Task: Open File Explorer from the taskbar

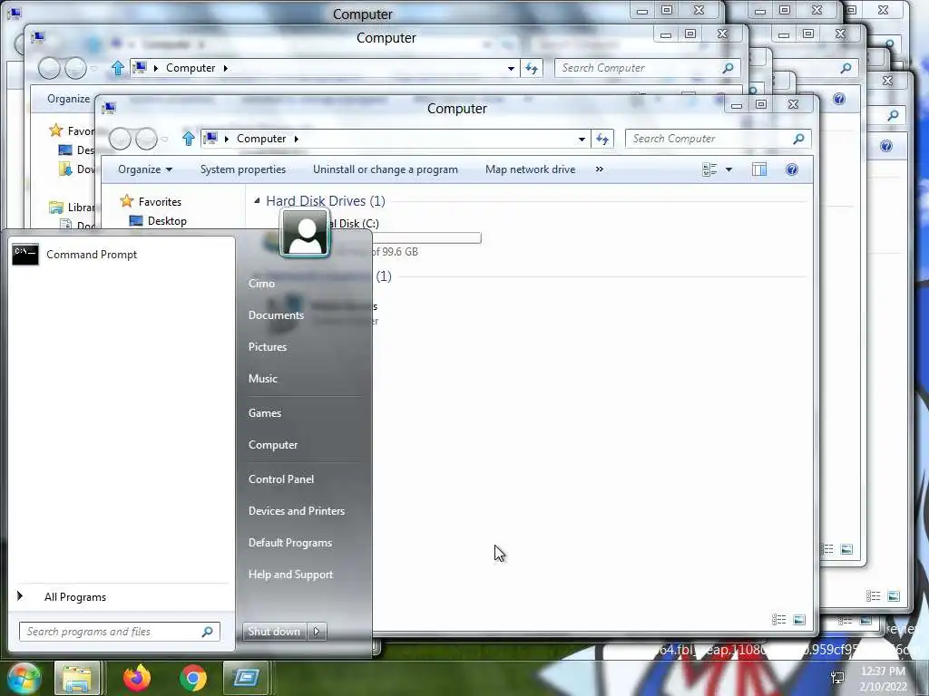Action: (77, 678)
